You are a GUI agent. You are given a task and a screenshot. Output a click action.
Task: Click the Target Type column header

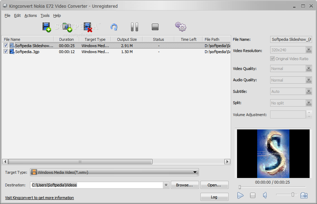click(95, 39)
